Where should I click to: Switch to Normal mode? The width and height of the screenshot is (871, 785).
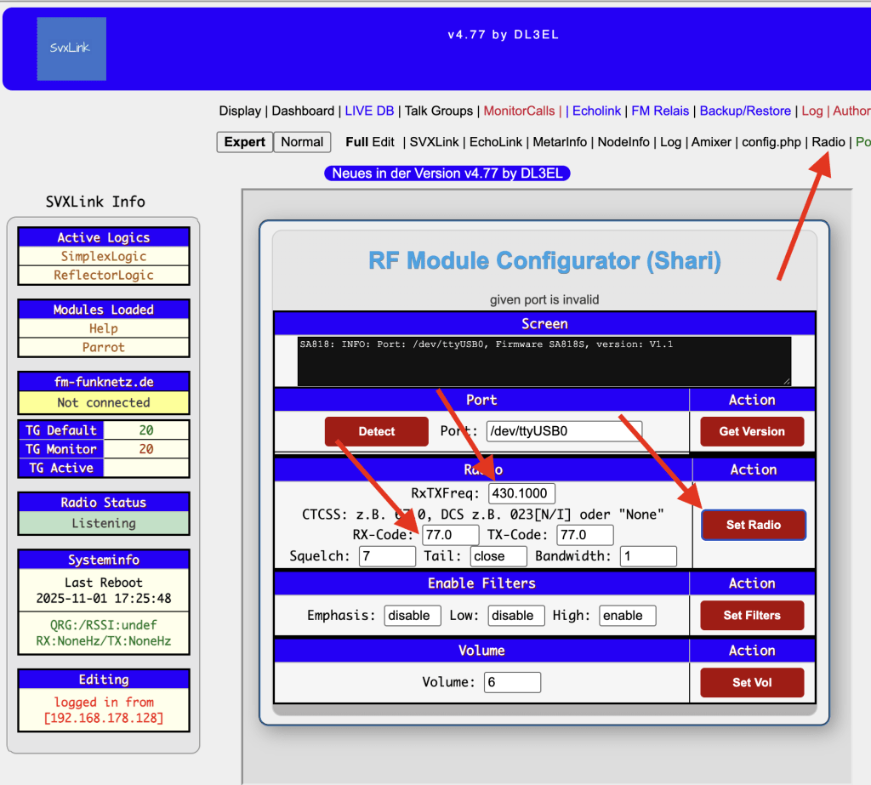[302, 142]
